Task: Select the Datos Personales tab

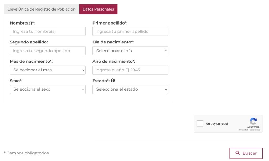Action: [x=98, y=9]
